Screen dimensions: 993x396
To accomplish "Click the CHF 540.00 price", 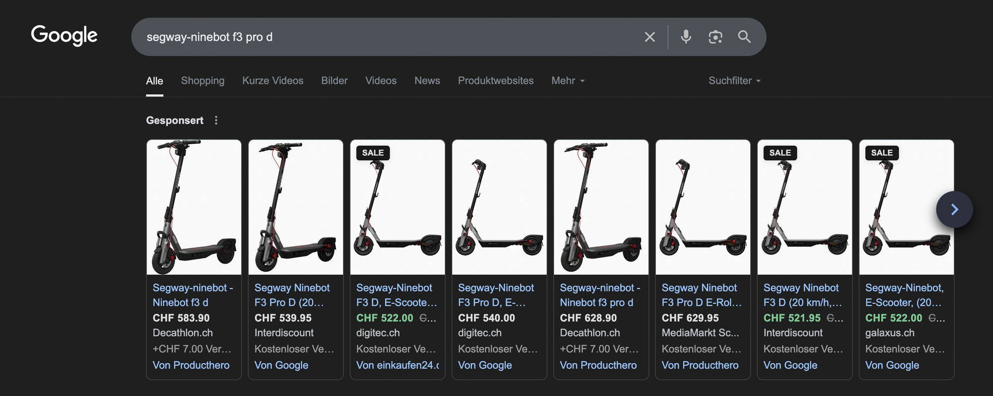I will tap(487, 318).
